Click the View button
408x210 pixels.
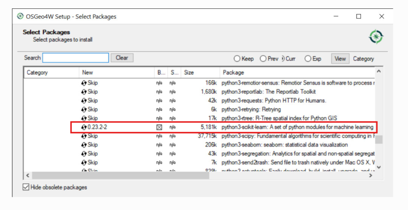[x=340, y=59]
